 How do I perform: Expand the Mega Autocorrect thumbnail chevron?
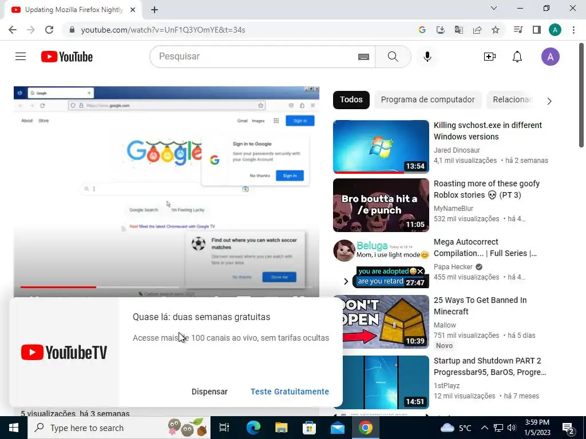coord(346,281)
